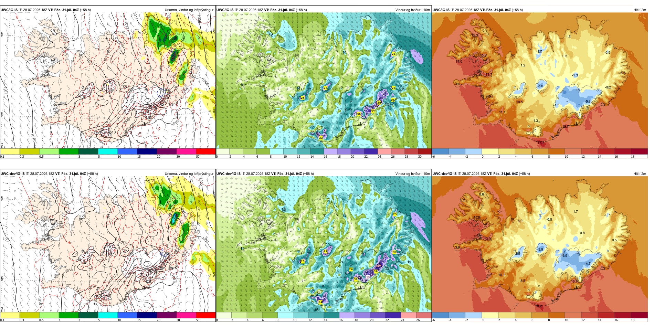Click the 'UWC-dev/IG-IS' header of bottom precipitation map

[x=13, y=174]
